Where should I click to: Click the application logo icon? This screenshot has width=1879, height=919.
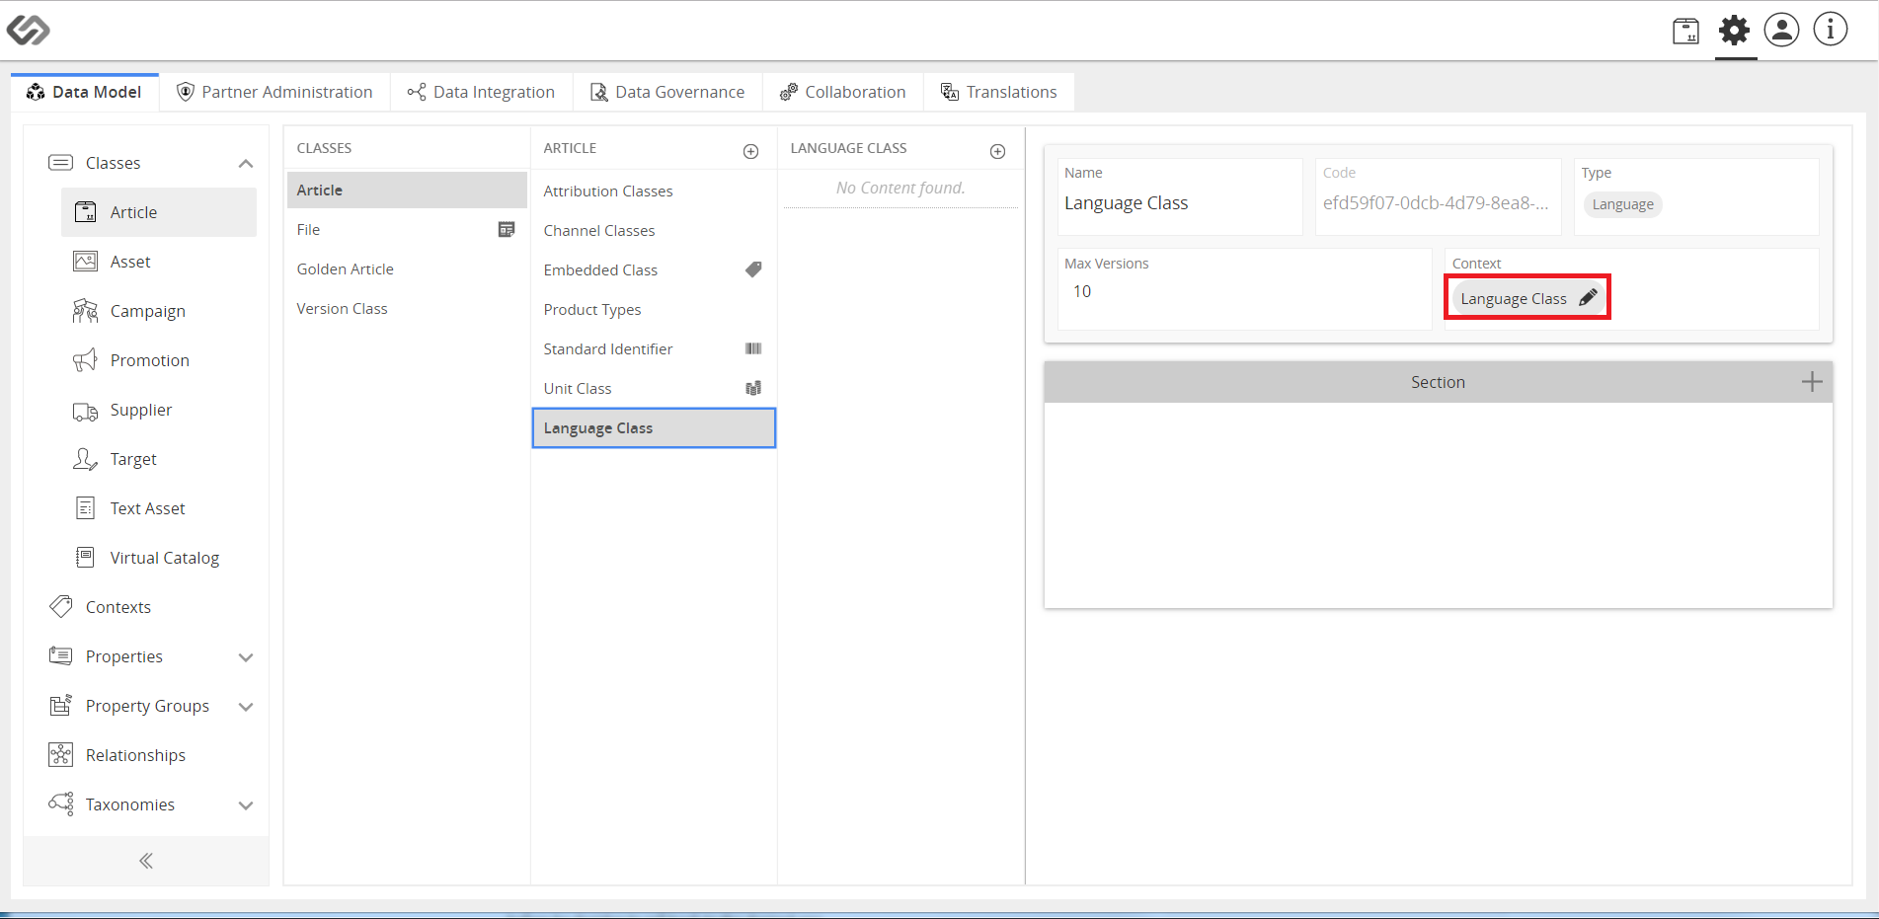tap(28, 30)
